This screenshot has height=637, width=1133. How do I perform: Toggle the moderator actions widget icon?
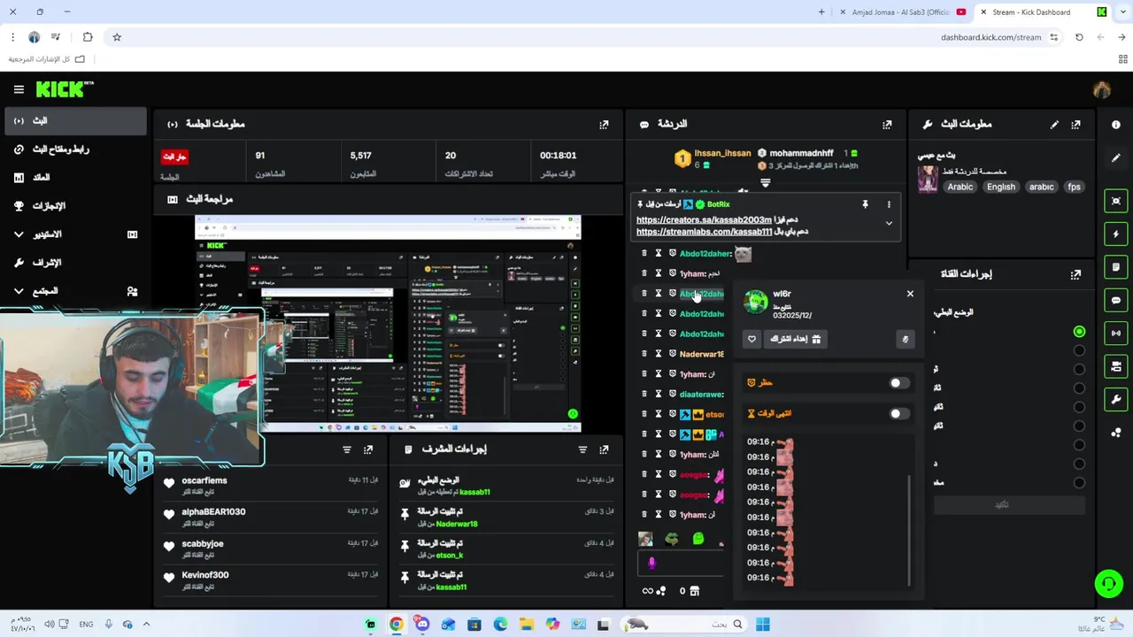point(1115,366)
